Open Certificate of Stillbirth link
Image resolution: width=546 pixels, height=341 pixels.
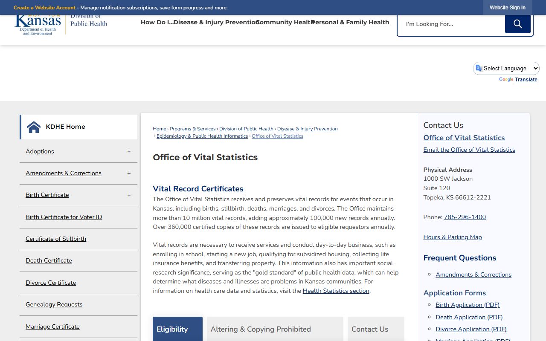(56, 239)
